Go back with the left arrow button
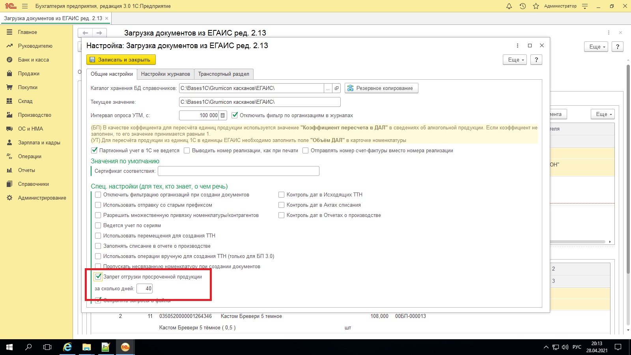 click(x=85, y=33)
